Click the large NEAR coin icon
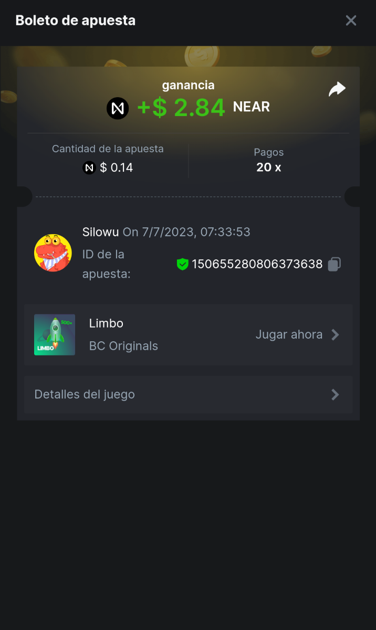376x630 pixels. point(118,108)
